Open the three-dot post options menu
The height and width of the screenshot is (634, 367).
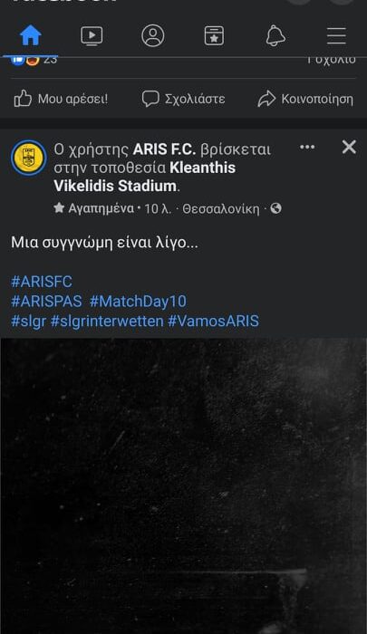(307, 147)
